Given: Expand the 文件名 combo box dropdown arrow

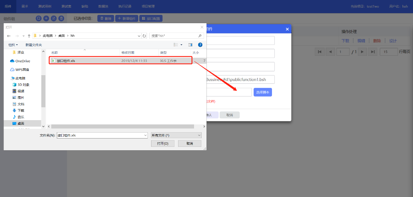Looking at the screenshot, I should [145, 135].
